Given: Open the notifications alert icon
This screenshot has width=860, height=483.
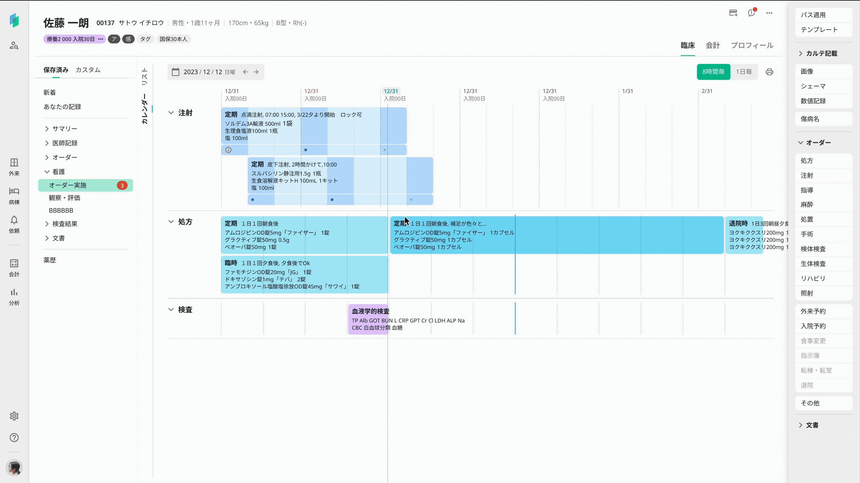Looking at the screenshot, I should tap(751, 13).
